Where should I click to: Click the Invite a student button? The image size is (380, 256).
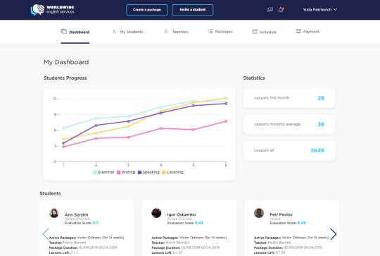[193, 10]
